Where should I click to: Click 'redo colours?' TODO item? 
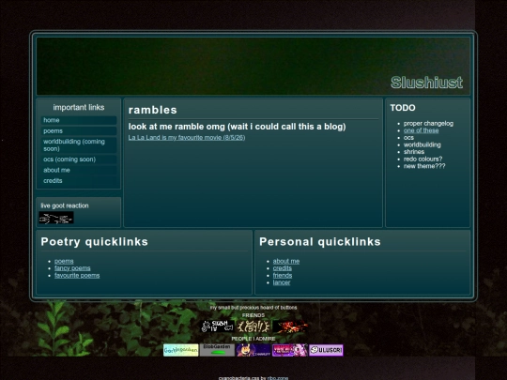pos(422,159)
